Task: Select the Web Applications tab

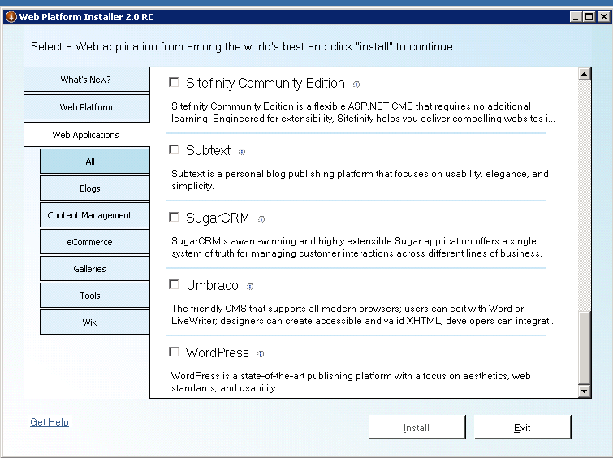Action: point(86,135)
